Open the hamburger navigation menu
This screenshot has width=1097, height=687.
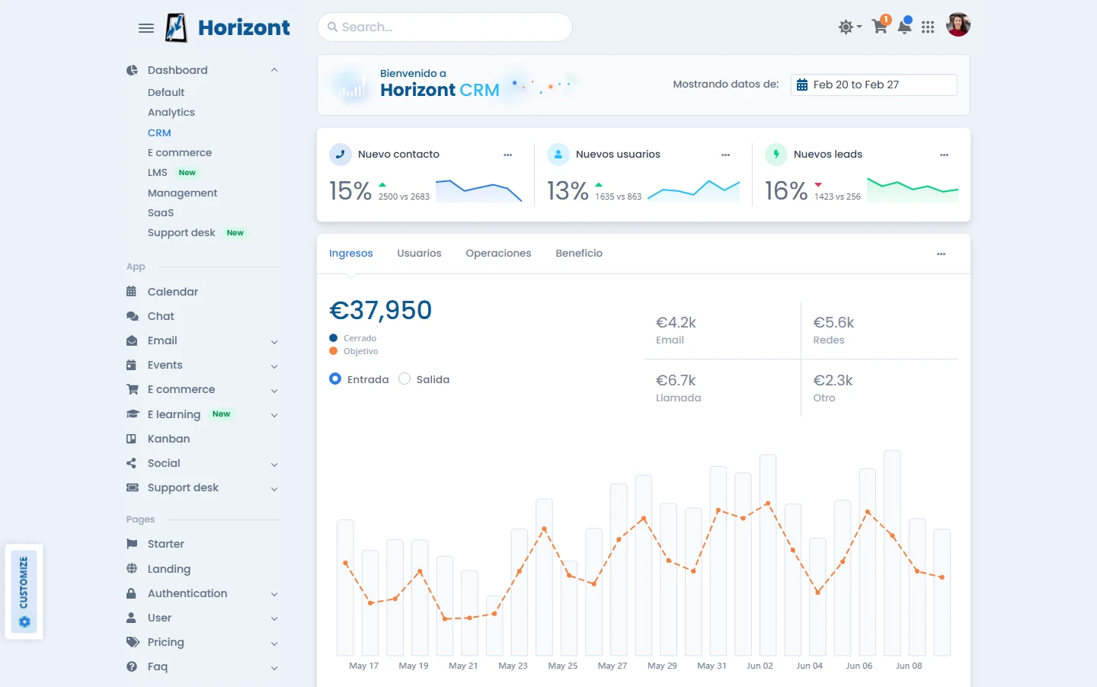click(146, 28)
